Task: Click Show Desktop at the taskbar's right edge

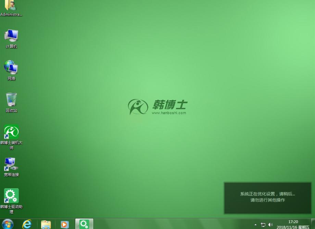Action: [314, 225]
